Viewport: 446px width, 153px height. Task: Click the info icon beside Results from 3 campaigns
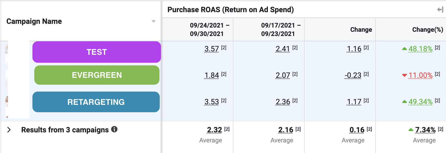click(114, 129)
